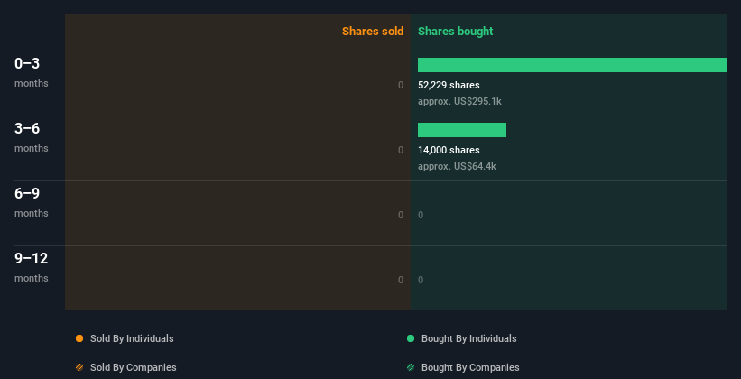Click the shares sold zero for 6–9 months
Viewport: 741px width, 379px height.
point(400,215)
